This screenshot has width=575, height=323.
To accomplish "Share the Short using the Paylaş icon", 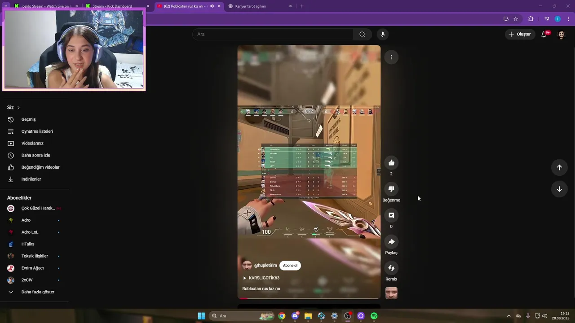I will pos(391,242).
